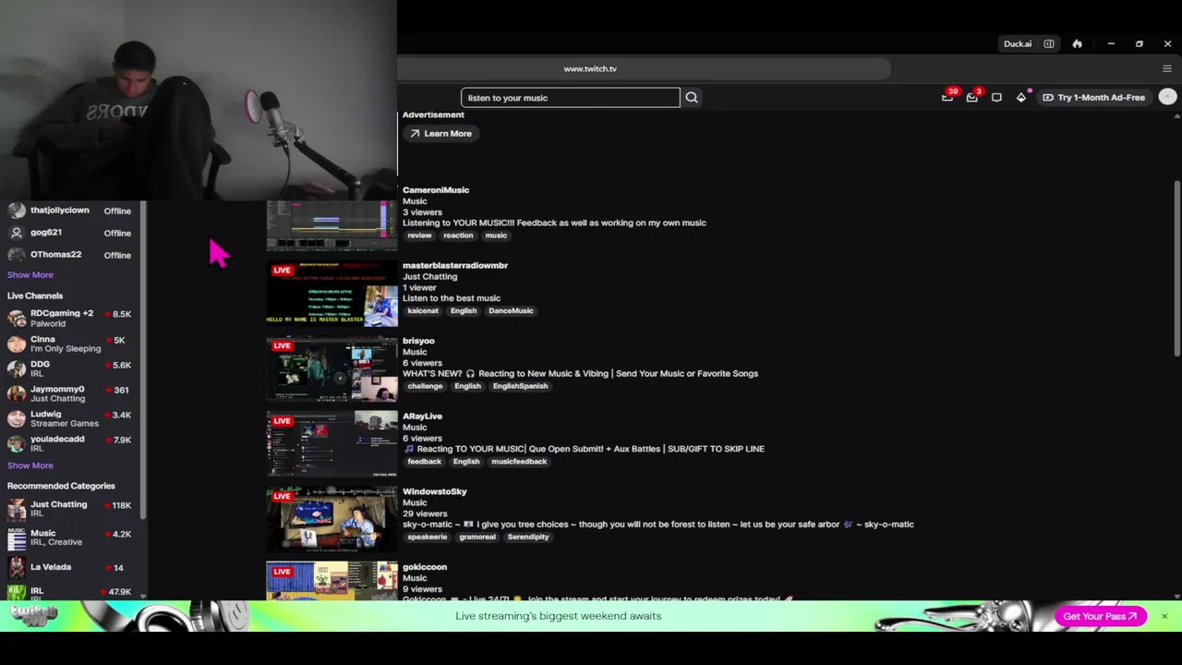Open the ARayLive stream thumbnail
Image resolution: width=1182 pixels, height=665 pixels.
[332, 445]
